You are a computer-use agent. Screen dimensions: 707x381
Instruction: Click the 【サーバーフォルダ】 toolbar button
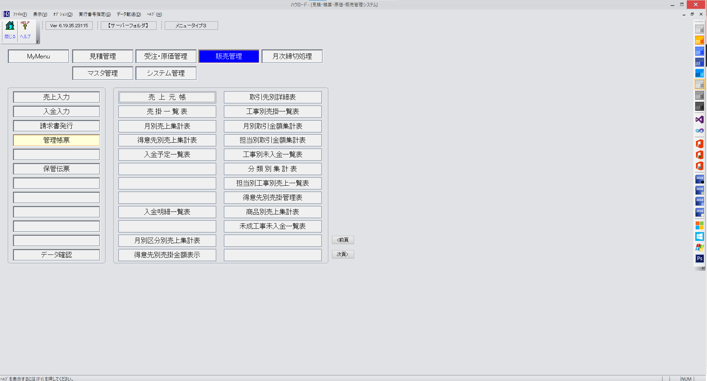128,25
